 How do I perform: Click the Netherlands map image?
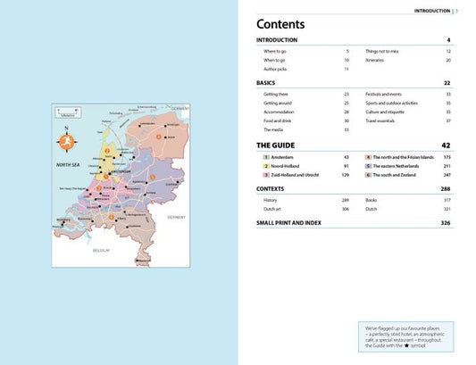[x=121, y=186]
